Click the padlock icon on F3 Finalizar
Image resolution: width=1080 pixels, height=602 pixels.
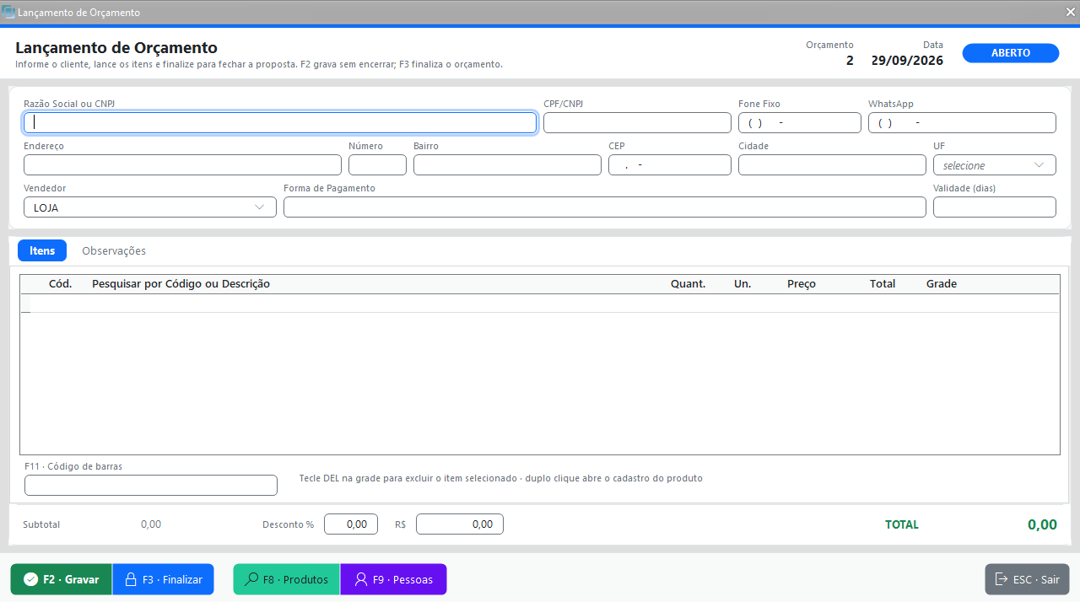131,579
